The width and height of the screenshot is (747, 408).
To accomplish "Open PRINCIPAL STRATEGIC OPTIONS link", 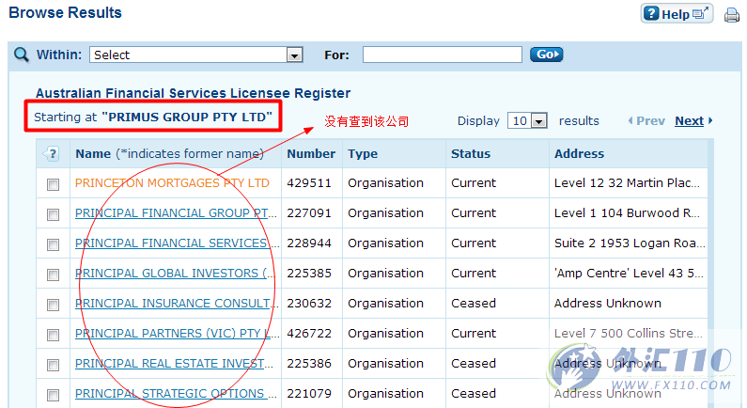I will click(x=176, y=393).
